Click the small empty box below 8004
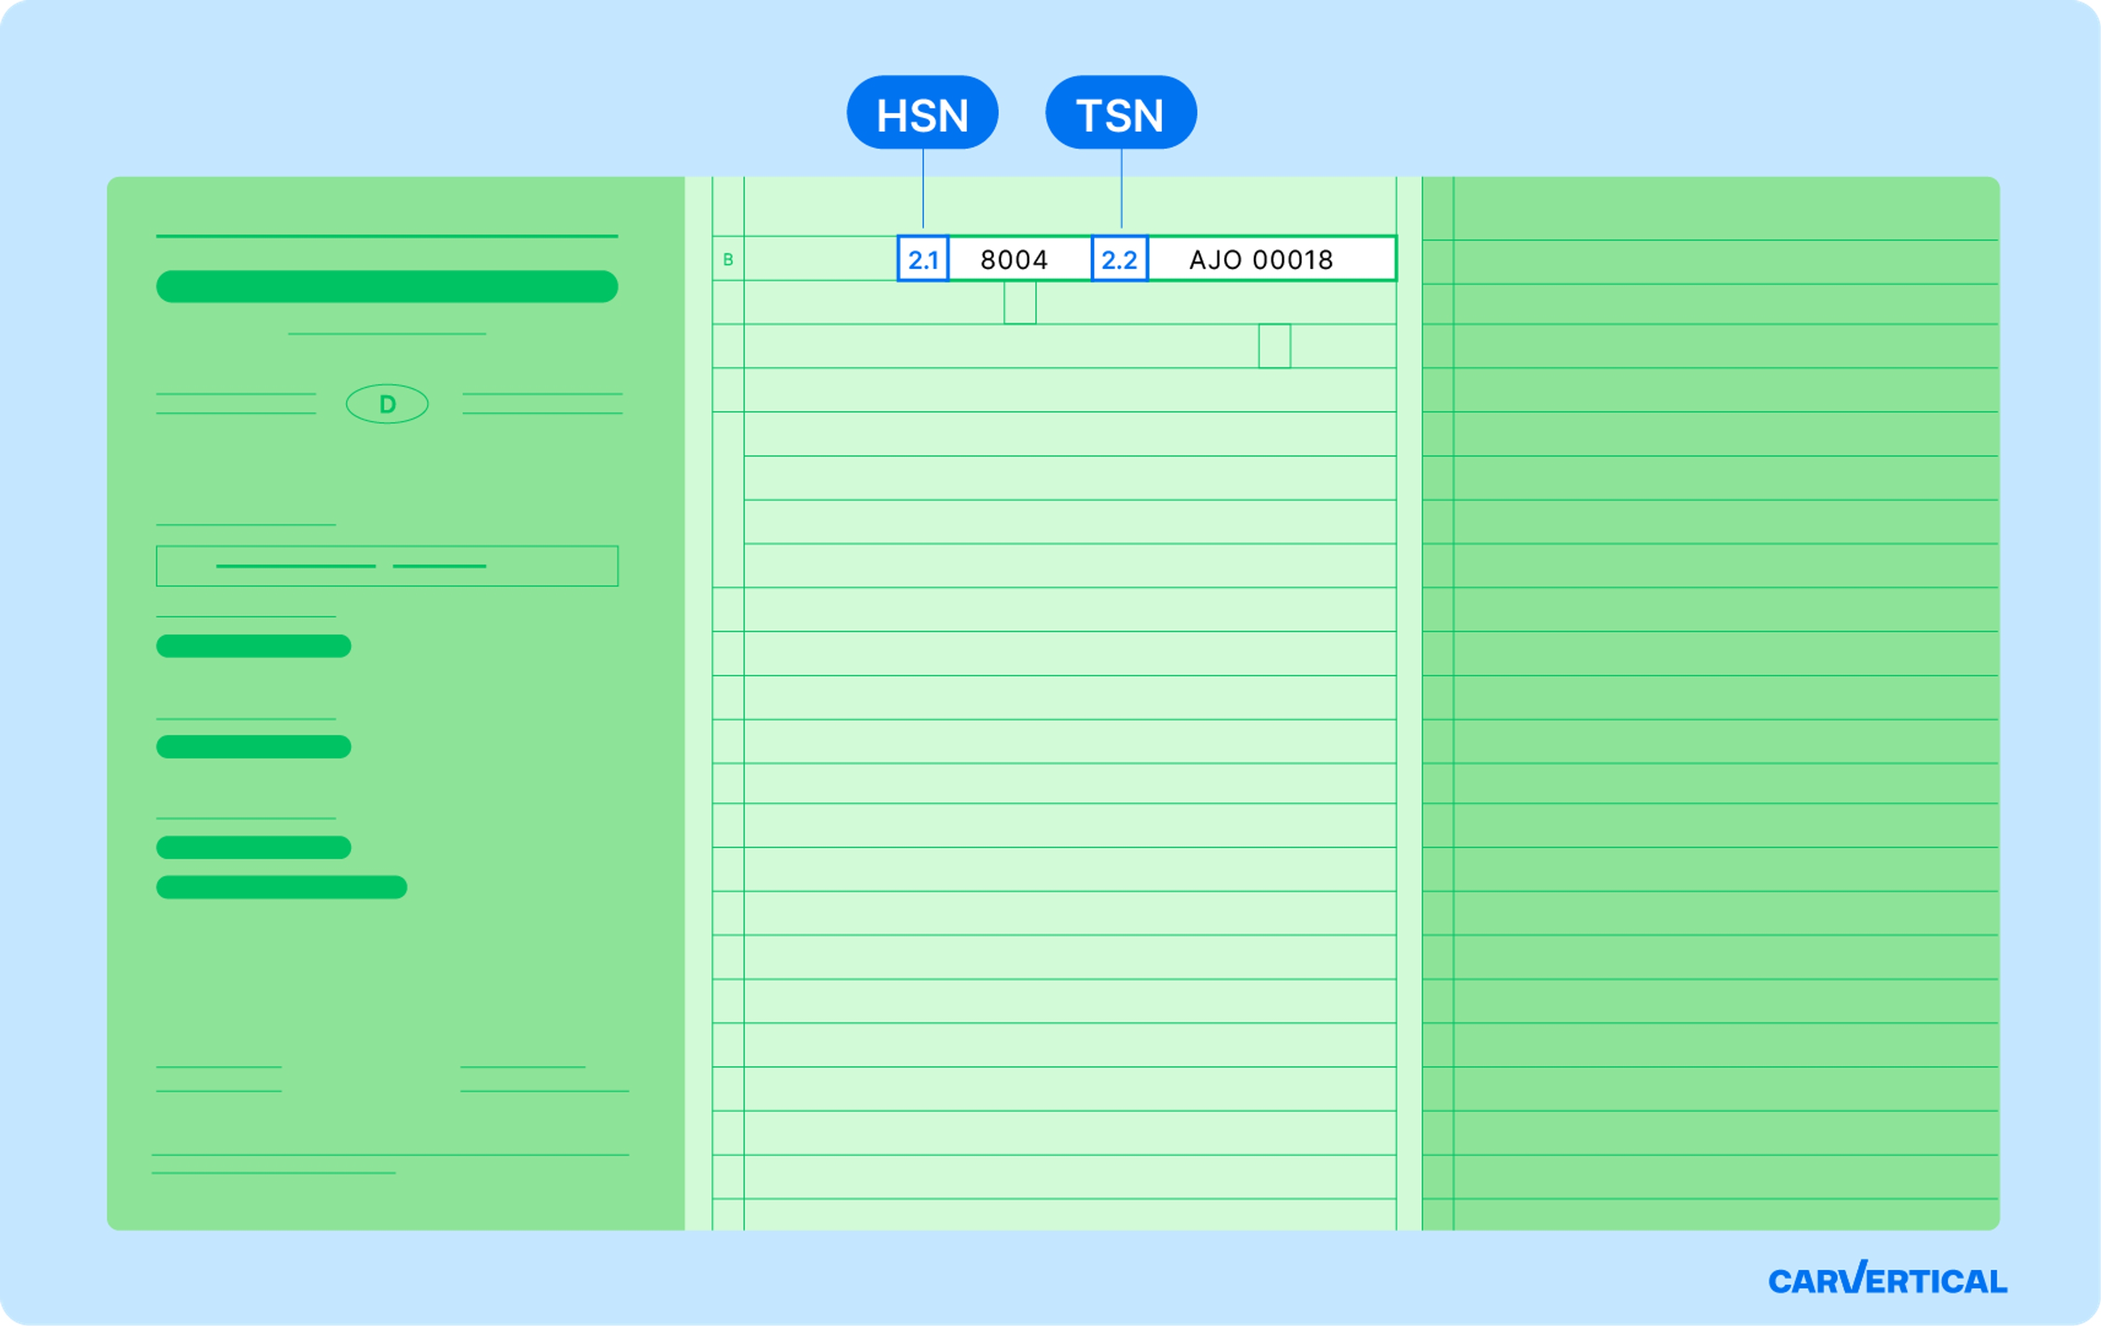This screenshot has width=2101, height=1326. click(x=1020, y=302)
